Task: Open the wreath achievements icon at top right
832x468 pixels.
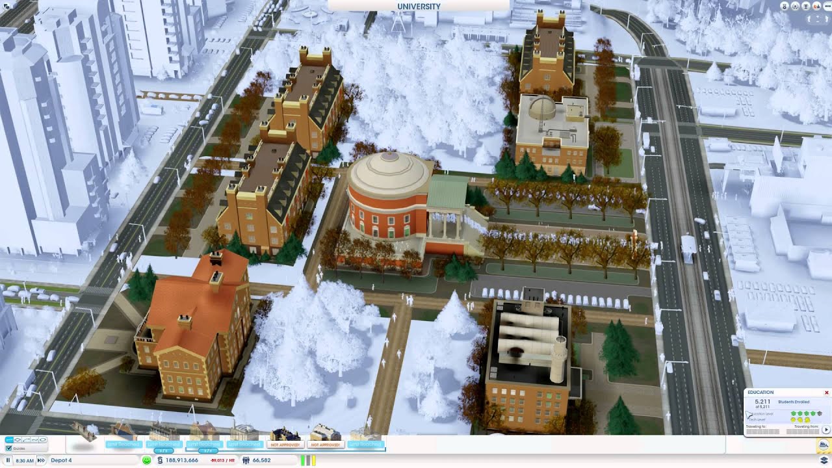Action: pos(796,6)
